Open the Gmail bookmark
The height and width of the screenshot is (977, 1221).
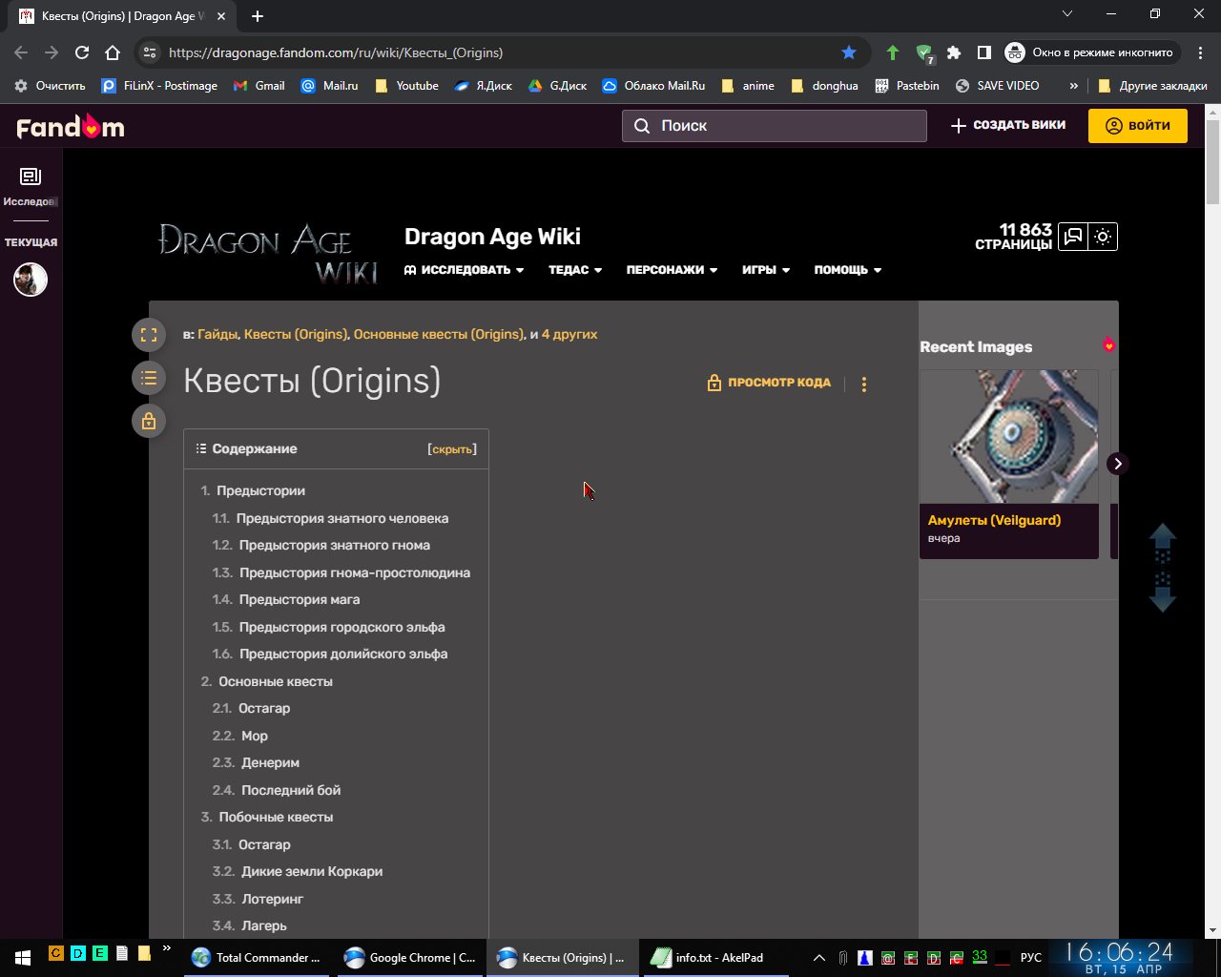coord(259,86)
